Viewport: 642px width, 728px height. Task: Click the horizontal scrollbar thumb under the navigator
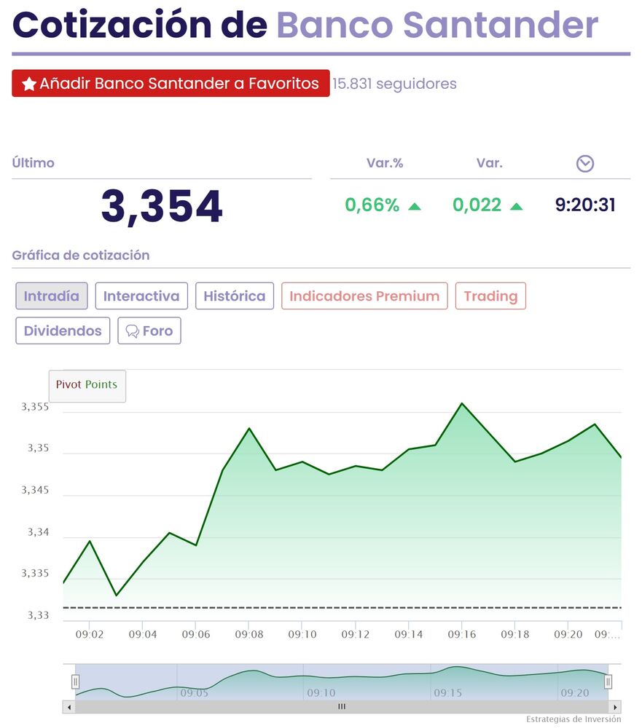(x=342, y=707)
